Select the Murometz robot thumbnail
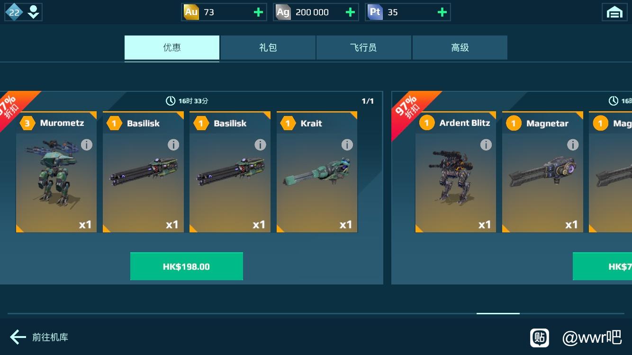632x355 pixels. [56, 172]
